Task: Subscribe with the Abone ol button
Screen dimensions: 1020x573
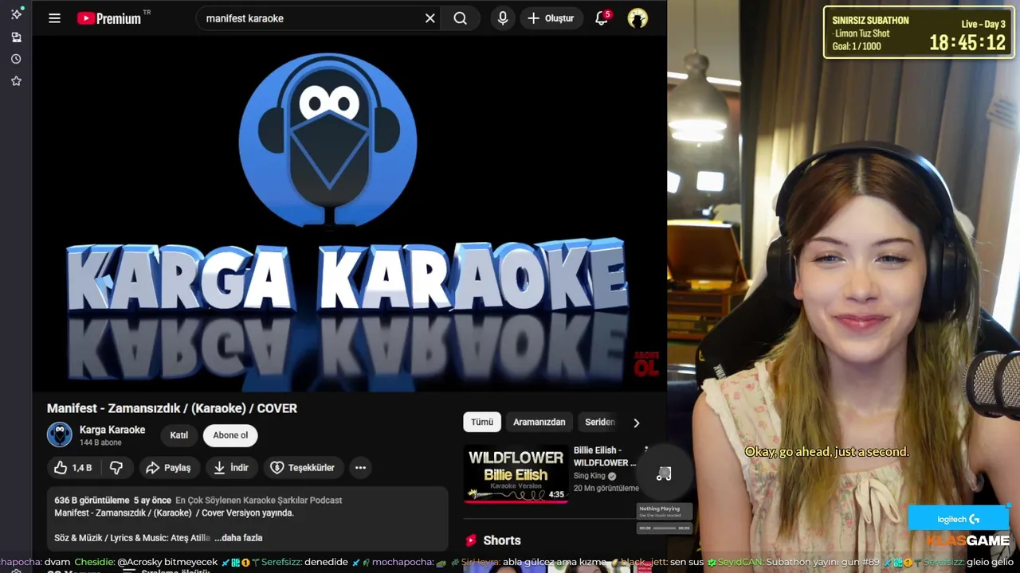Action: coord(230,435)
